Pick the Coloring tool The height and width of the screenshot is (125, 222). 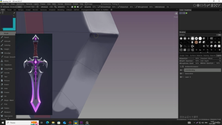tap(8, 45)
